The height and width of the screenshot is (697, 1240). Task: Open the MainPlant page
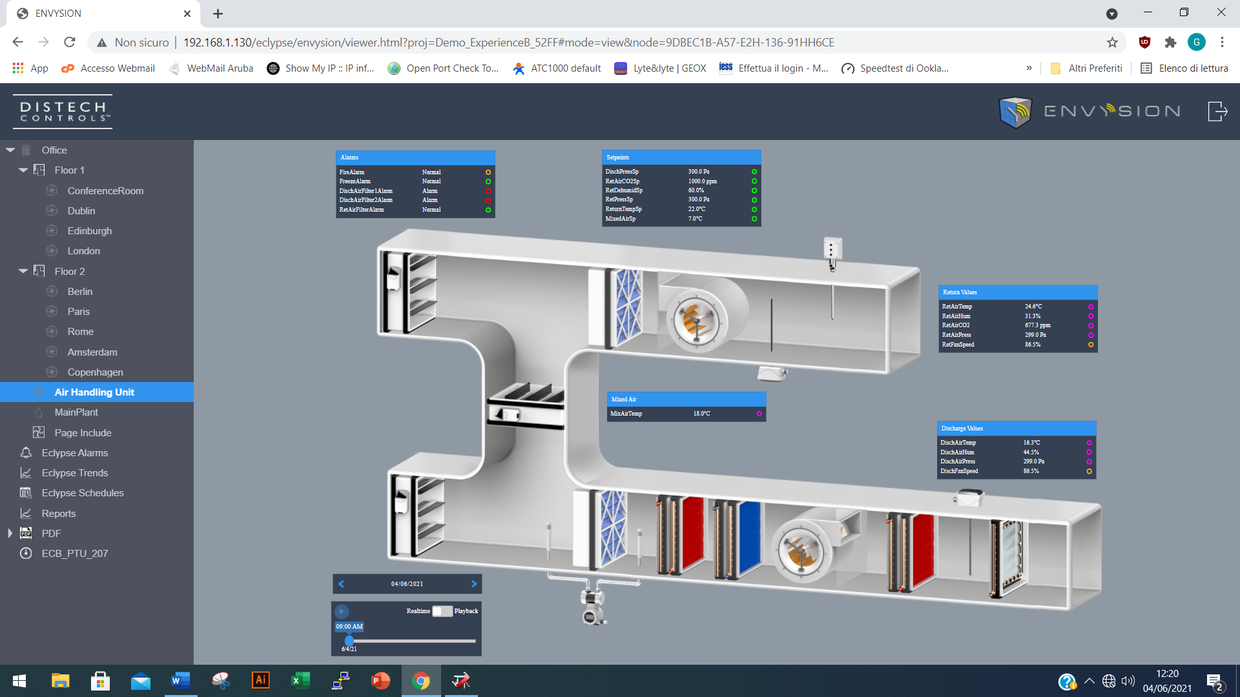click(x=76, y=412)
